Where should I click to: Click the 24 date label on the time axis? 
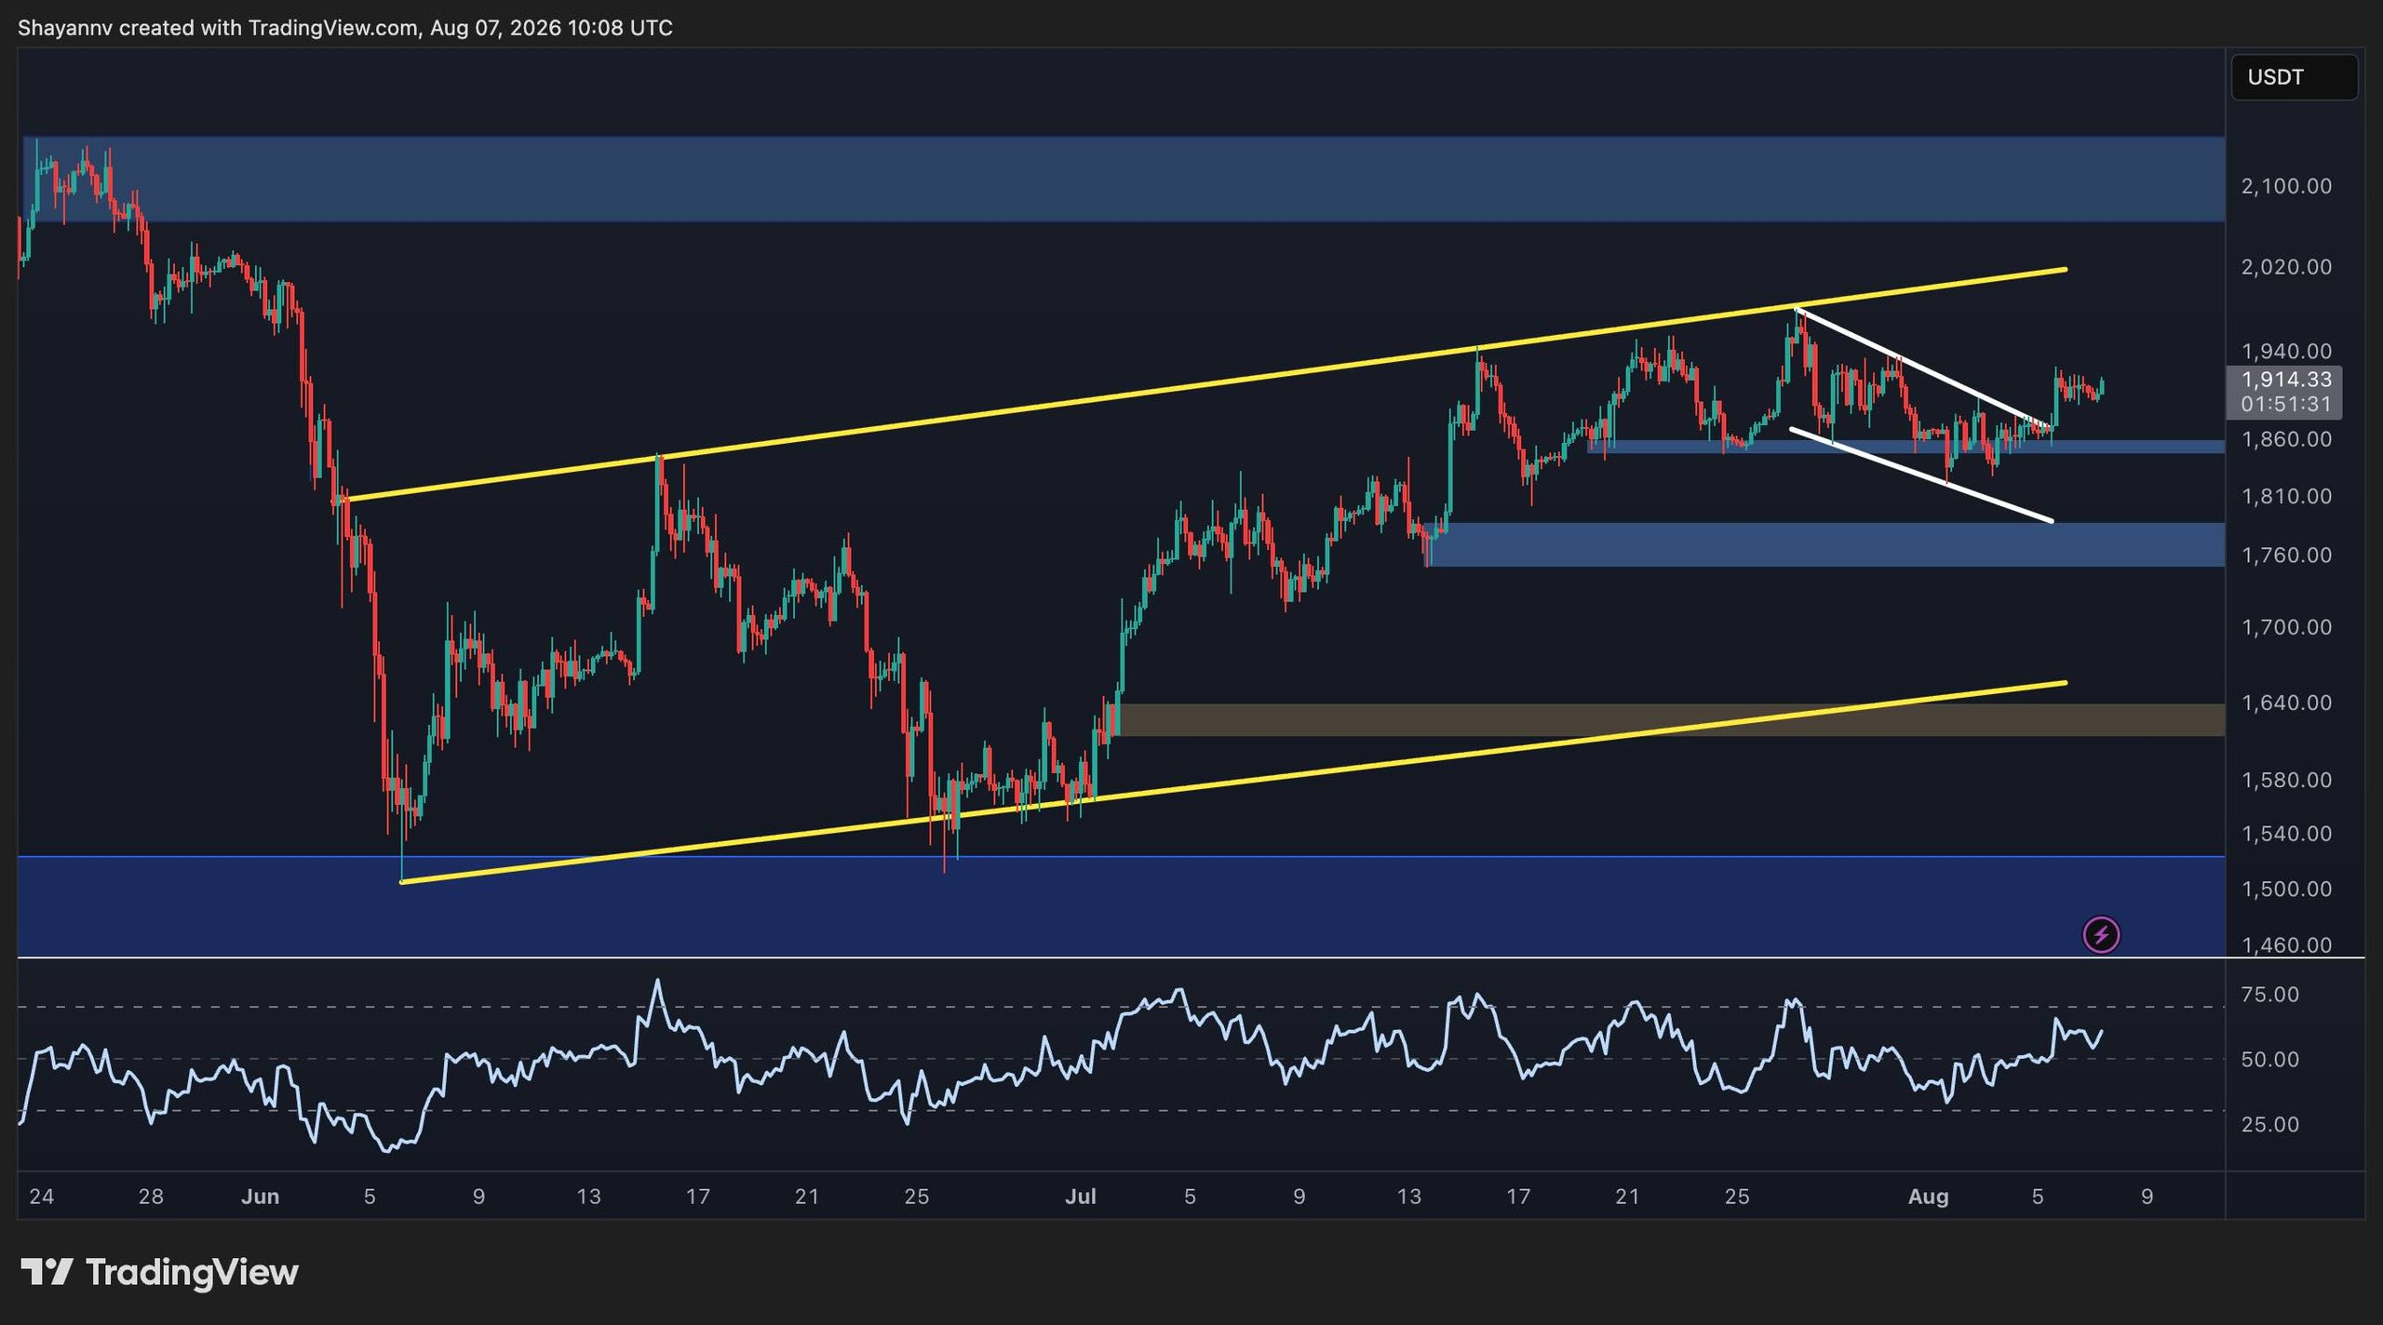(x=41, y=1197)
